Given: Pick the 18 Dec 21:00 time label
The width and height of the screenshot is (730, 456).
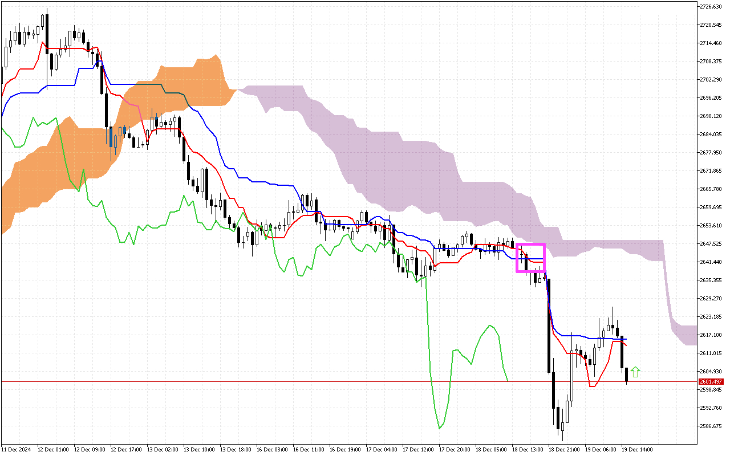Looking at the screenshot, I should click(564, 450).
